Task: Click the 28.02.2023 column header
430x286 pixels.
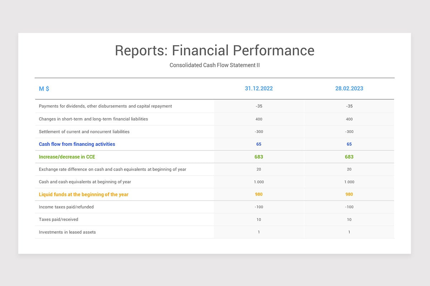Action: point(349,88)
